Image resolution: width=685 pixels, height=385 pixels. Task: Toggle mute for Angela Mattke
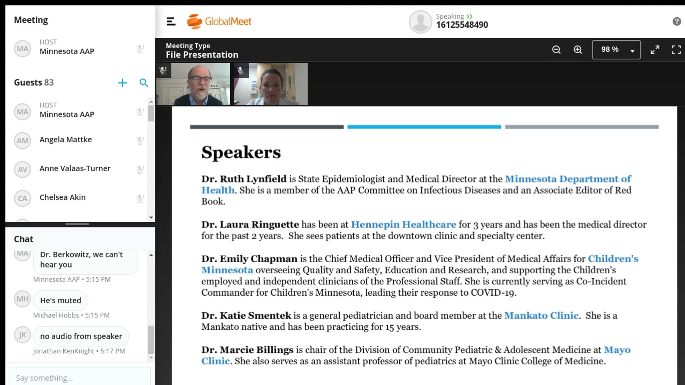point(140,140)
